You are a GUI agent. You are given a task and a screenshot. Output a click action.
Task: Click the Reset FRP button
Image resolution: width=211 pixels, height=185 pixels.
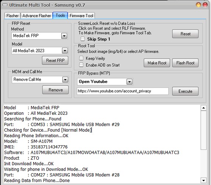pos(55,60)
